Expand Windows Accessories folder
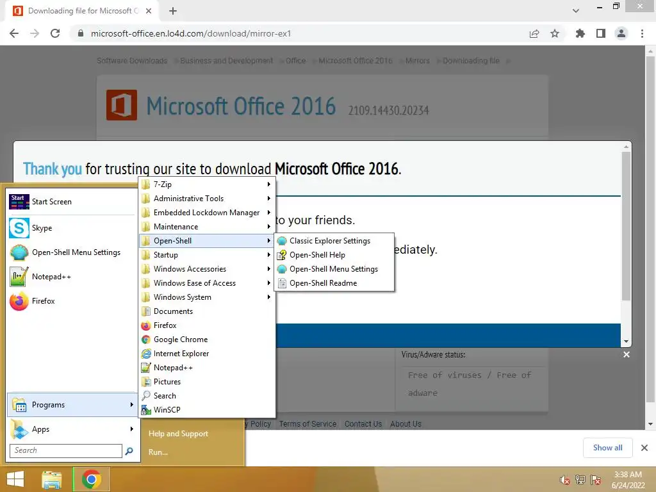This screenshot has width=656, height=492. pyautogui.click(x=207, y=269)
